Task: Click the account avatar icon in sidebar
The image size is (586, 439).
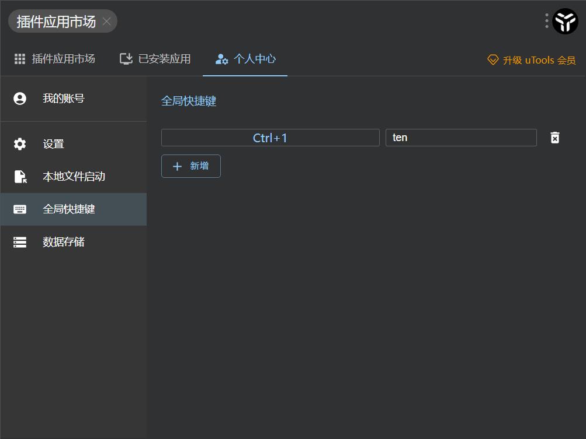Action: coord(20,99)
